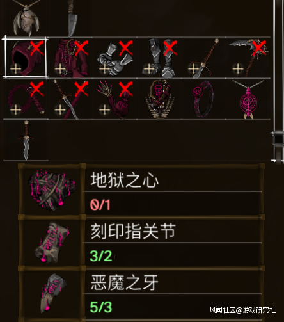
Task: Click the 恶魔之牙 material icon
Action: tap(52, 293)
